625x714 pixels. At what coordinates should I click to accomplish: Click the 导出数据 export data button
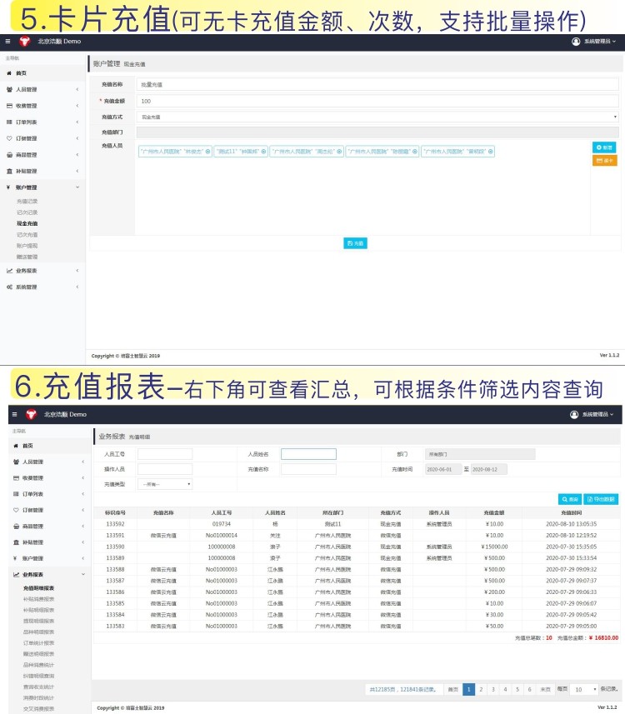click(601, 499)
